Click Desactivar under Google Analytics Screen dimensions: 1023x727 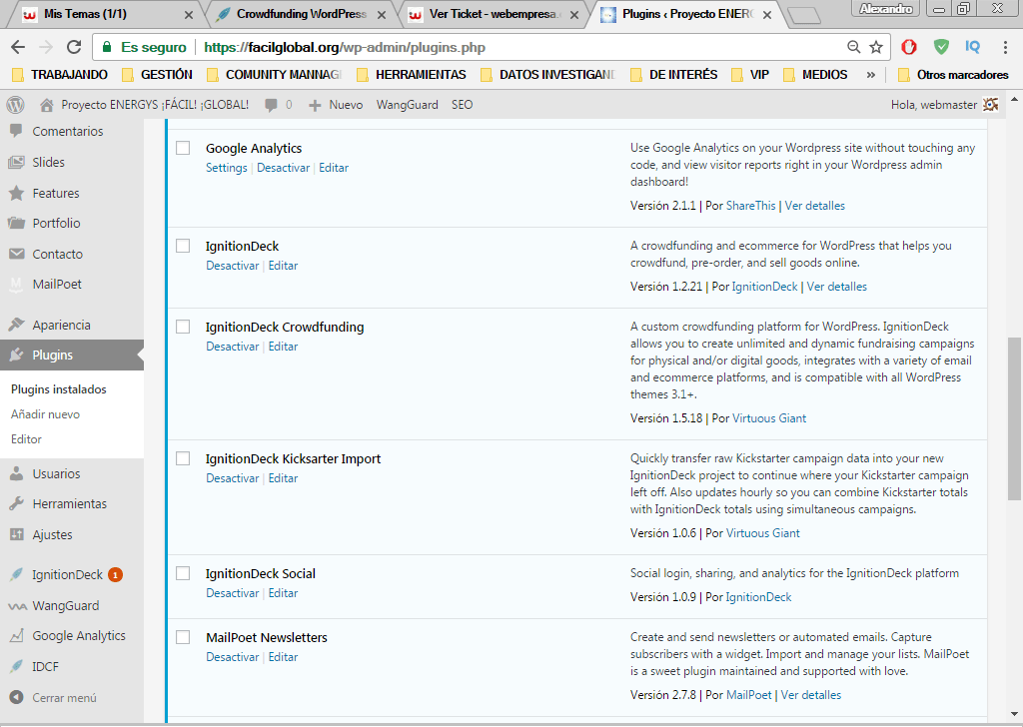tap(283, 168)
